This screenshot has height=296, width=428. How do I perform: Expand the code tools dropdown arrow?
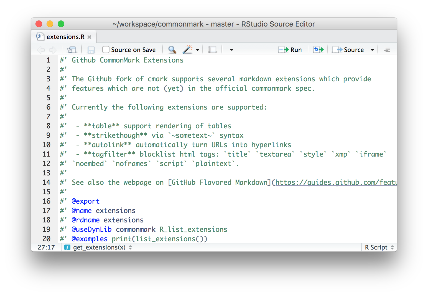point(198,50)
